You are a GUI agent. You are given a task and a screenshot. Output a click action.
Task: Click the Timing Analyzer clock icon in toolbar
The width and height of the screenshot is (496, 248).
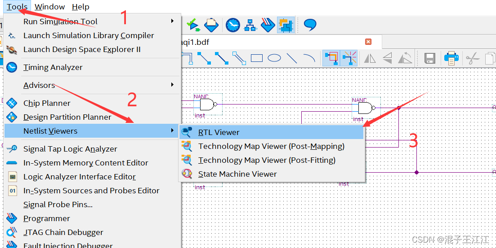click(233, 25)
